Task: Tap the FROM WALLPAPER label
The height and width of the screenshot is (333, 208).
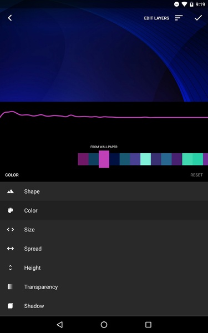Action: [104, 147]
